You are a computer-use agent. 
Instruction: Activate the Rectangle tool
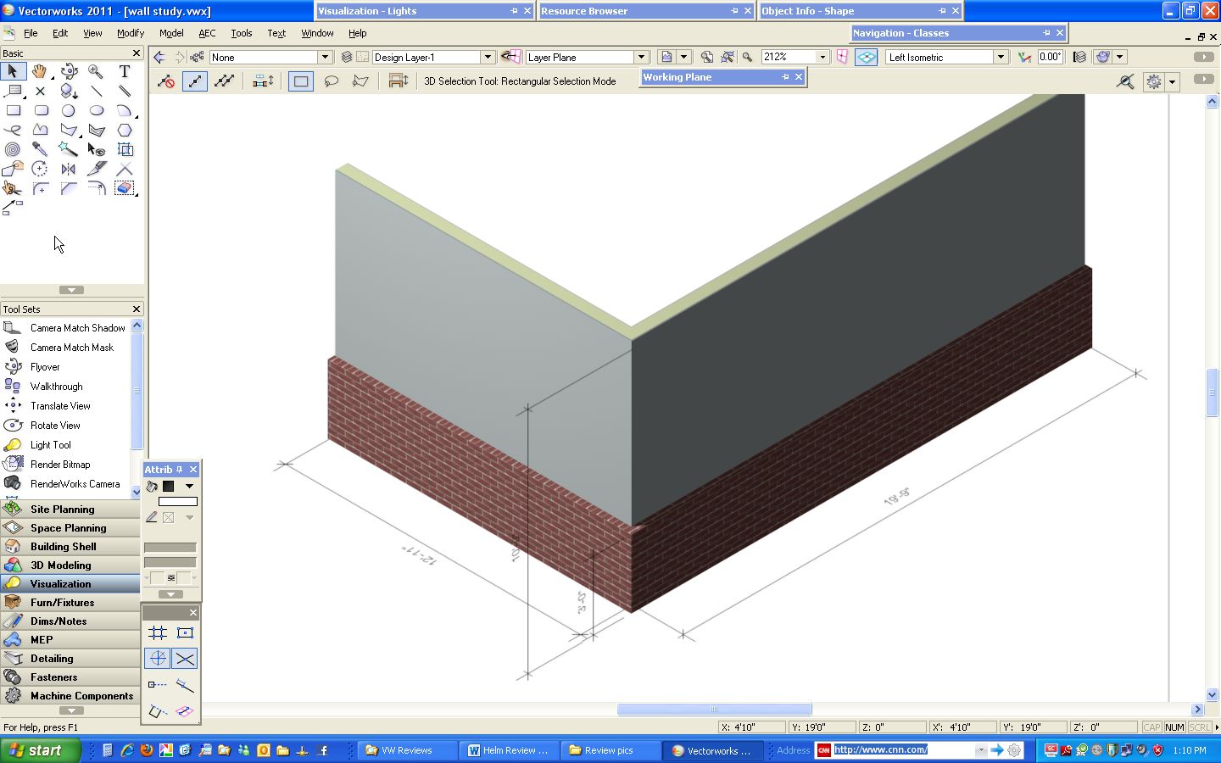point(14,110)
